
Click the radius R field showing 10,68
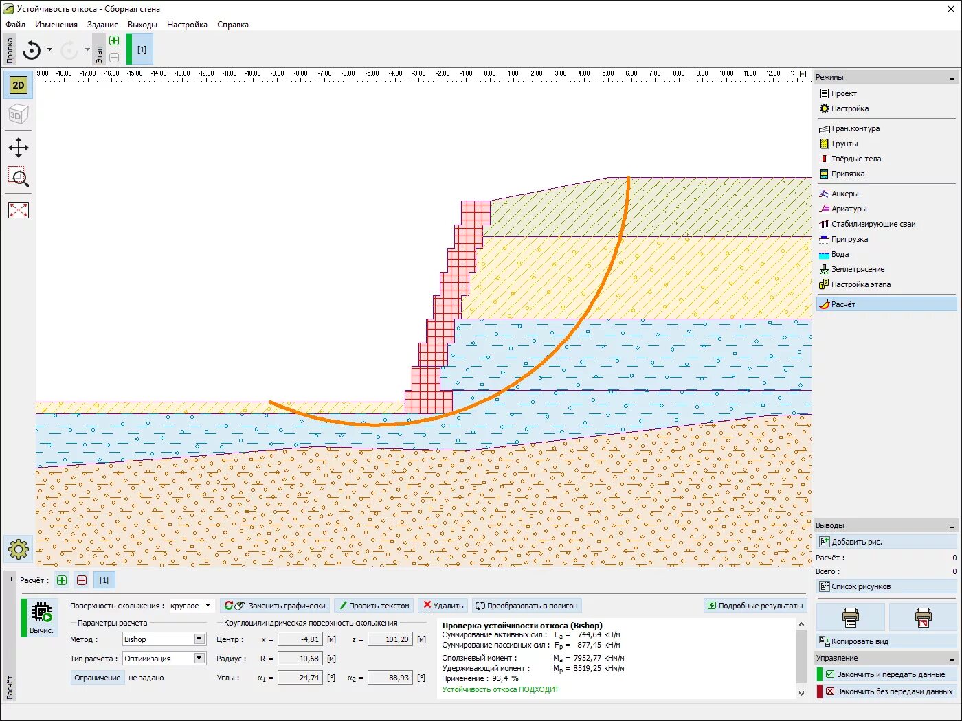(x=300, y=659)
